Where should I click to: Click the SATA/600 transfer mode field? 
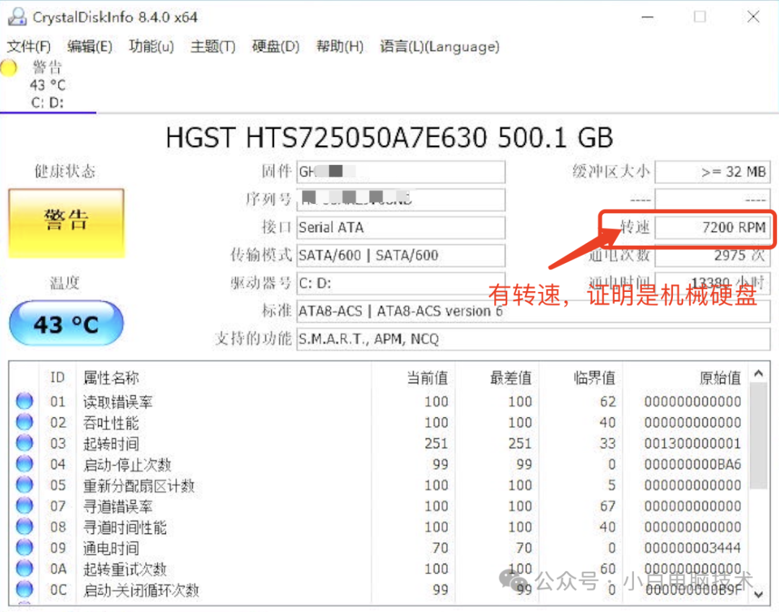(401, 255)
